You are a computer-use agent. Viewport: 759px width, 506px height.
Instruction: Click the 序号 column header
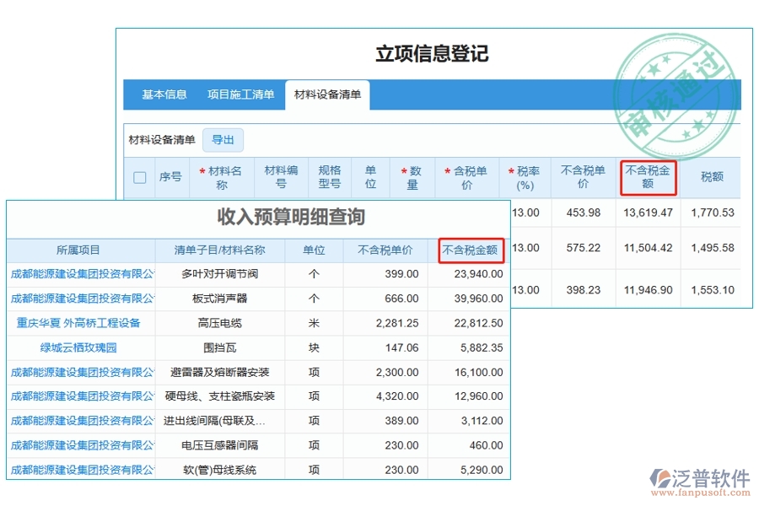[x=171, y=177]
